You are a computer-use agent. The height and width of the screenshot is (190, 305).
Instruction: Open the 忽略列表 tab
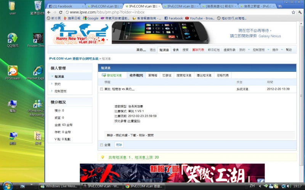(223, 75)
